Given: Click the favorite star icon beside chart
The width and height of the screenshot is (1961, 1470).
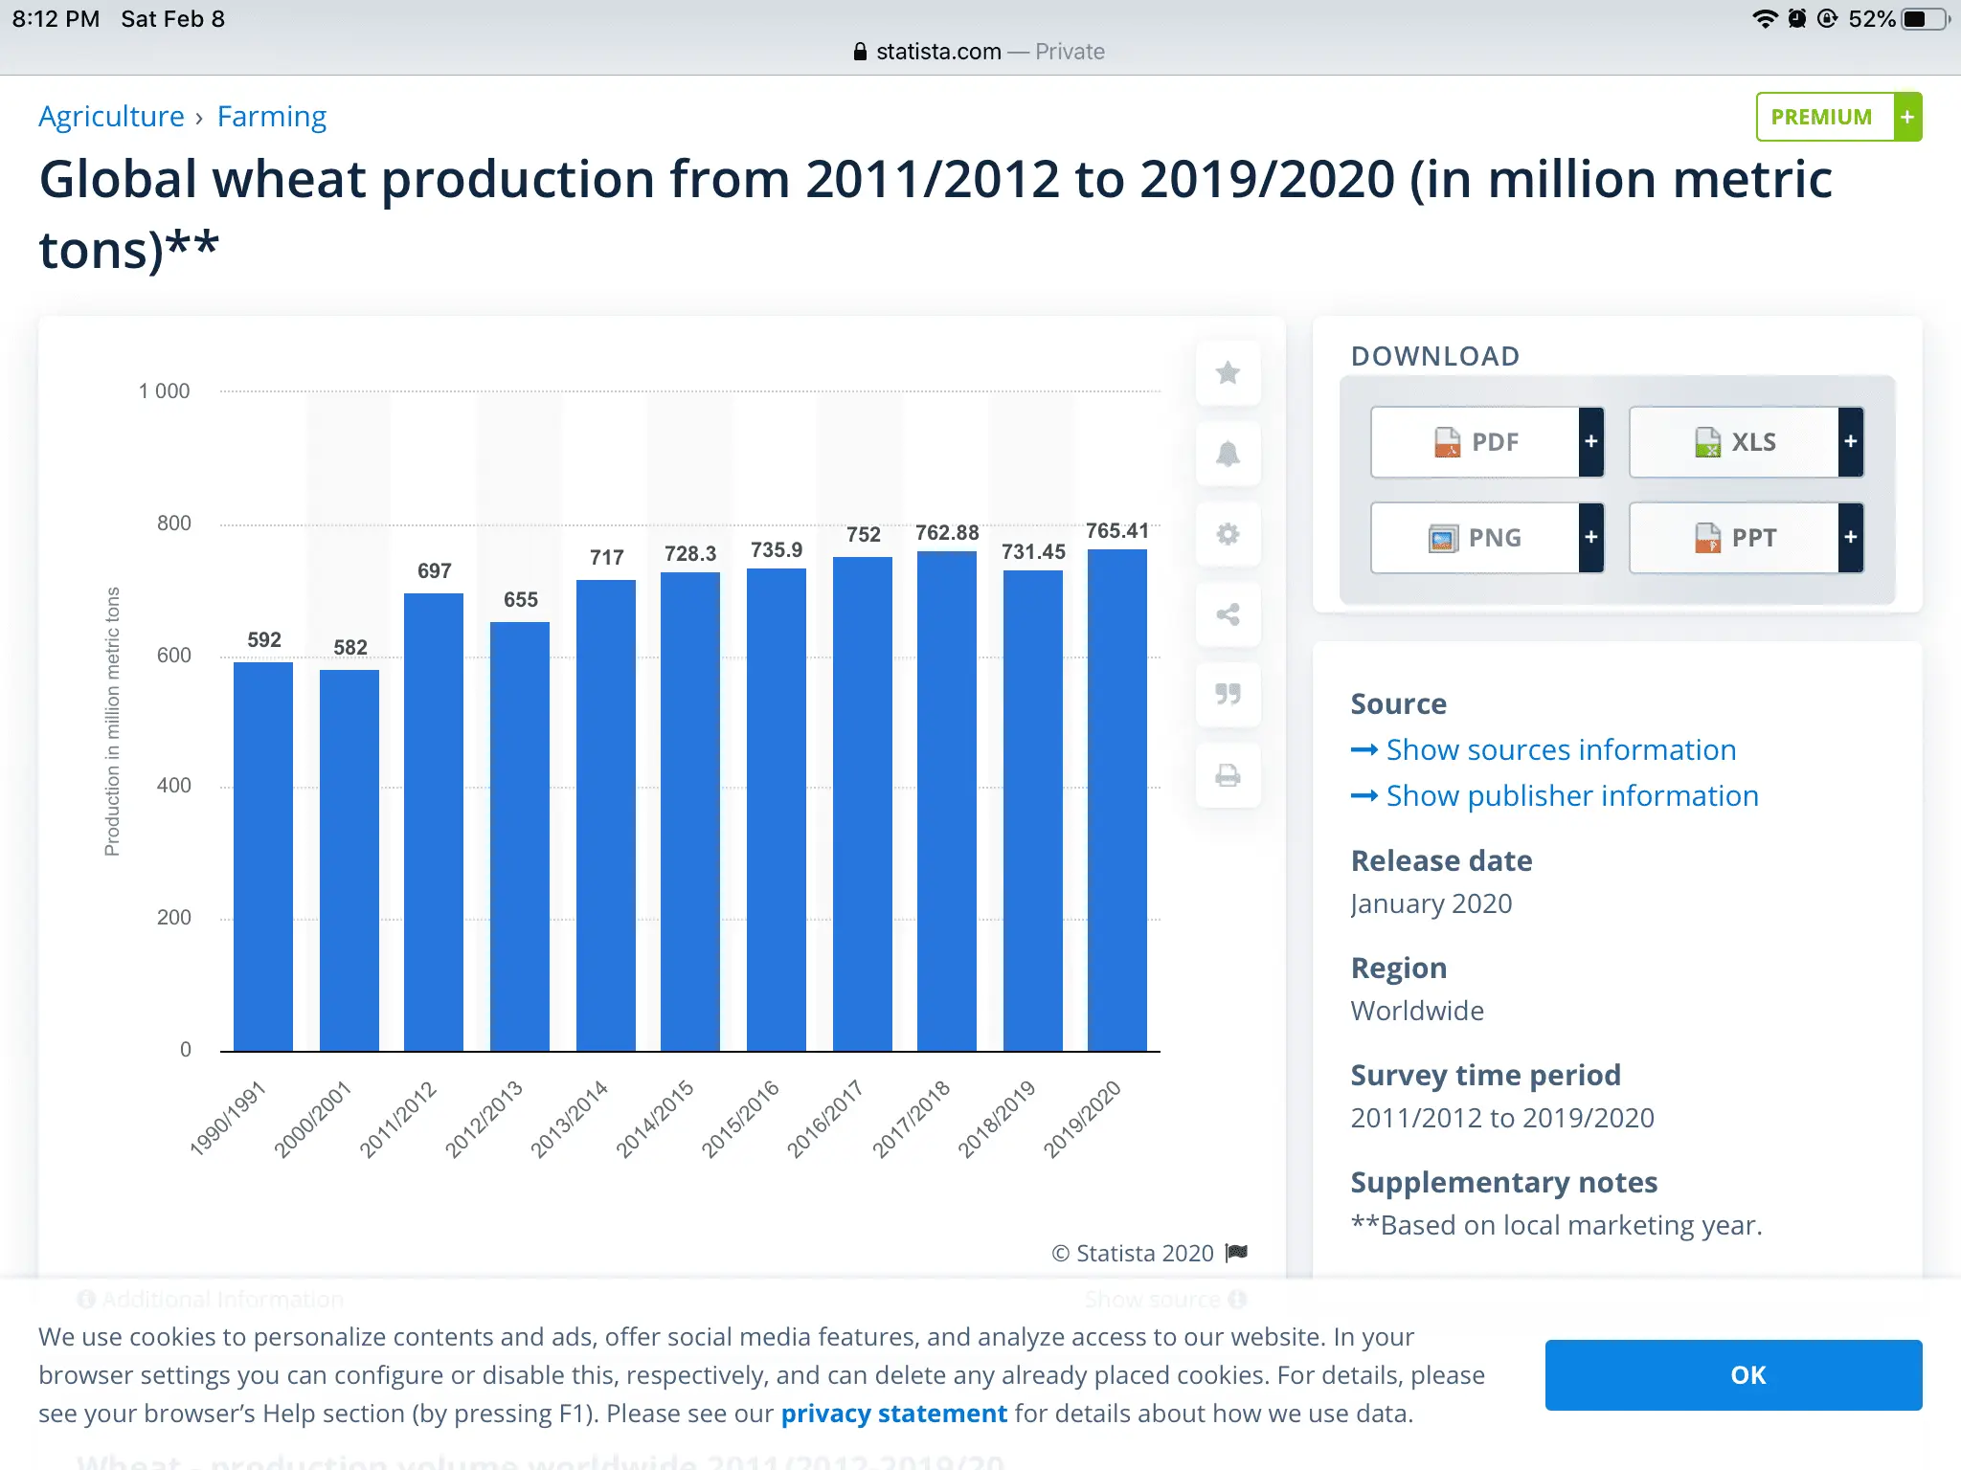Looking at the screenshot, I should tap(1228, 373).
